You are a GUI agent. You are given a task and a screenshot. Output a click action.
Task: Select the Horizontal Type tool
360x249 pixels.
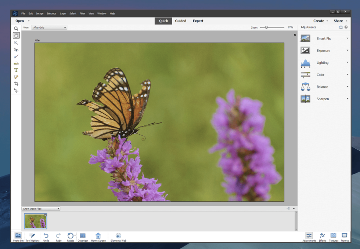[16, 70]
